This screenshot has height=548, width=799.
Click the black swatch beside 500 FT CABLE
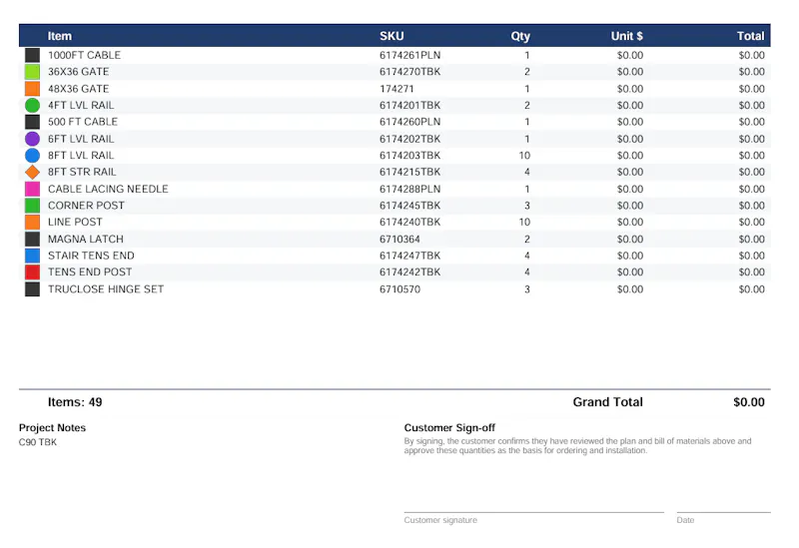click(32, 122)
